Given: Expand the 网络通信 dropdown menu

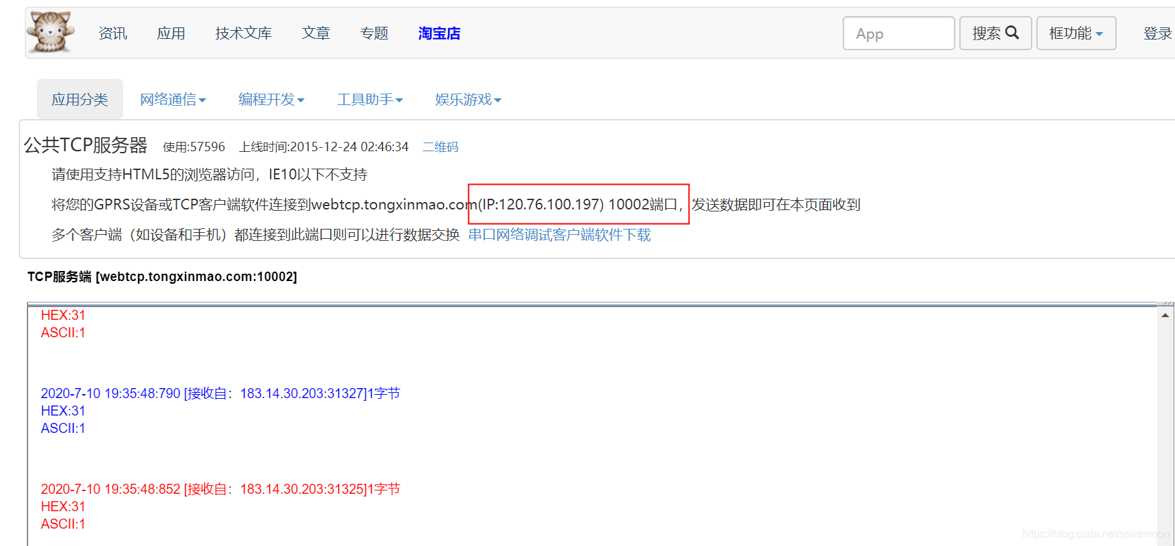Looking at the screenshot, I should (173, 99).
